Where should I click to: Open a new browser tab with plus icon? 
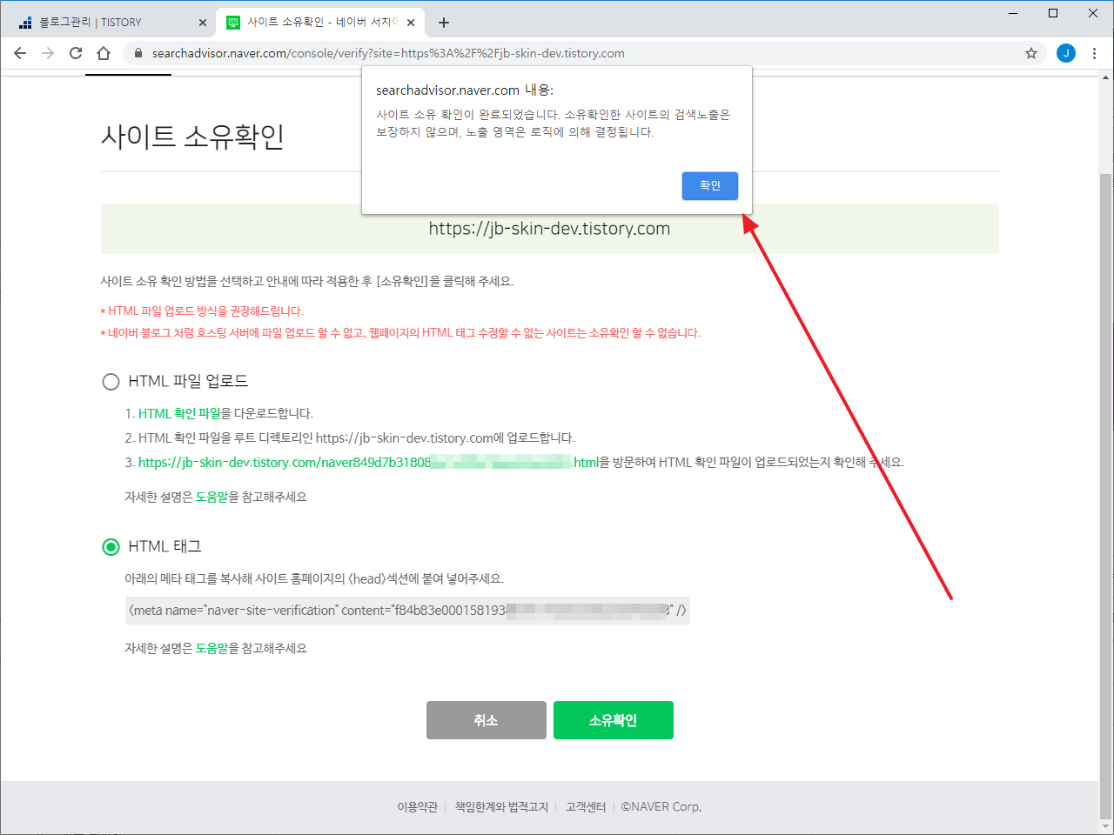coord(444,23)
